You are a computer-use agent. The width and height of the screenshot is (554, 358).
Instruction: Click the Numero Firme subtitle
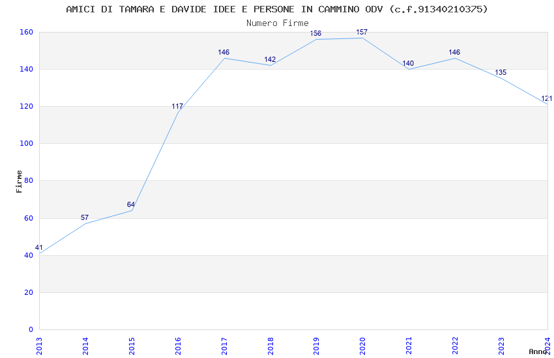click(x=278, y=23)
